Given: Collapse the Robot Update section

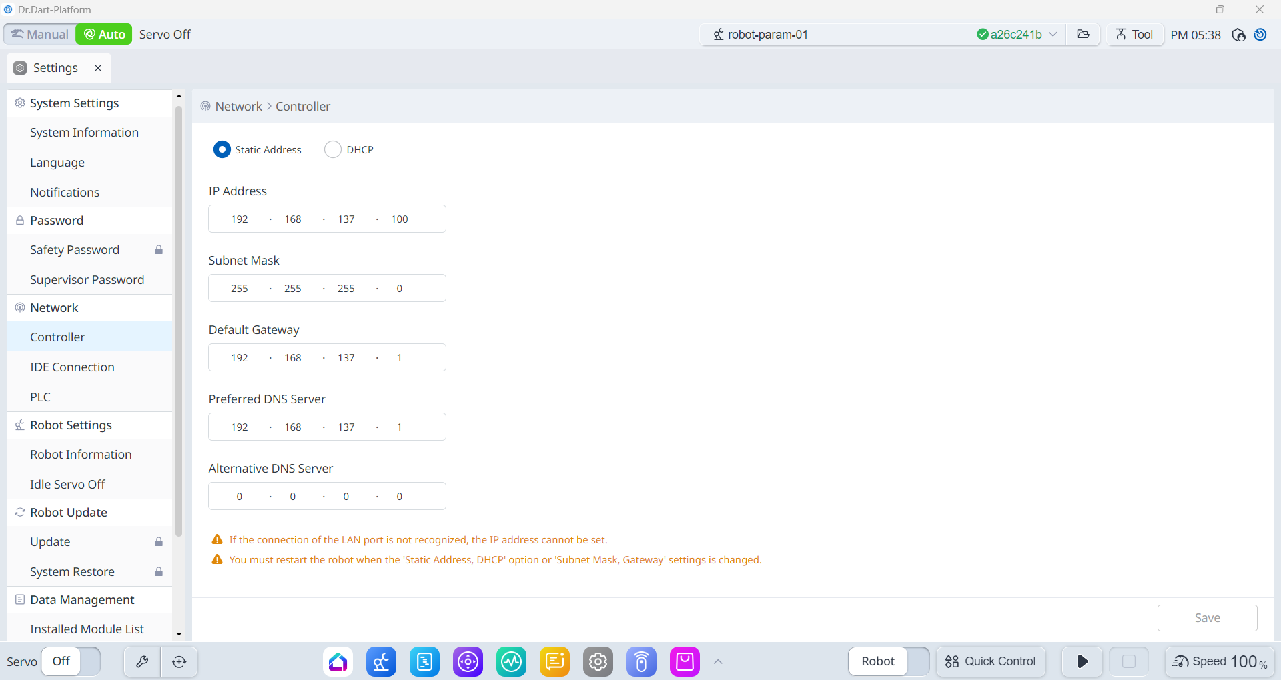Looking at the screenshot, I should [x=89, y=513].
